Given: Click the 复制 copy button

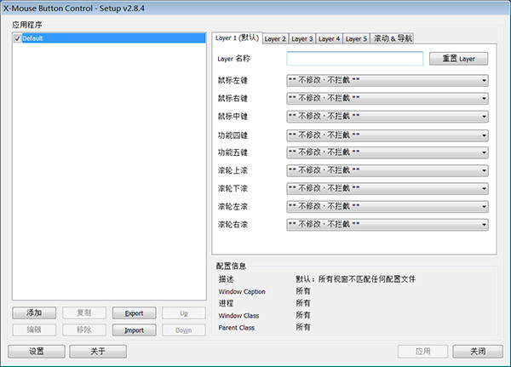Looking at the screenshot, I should point(84,313).
